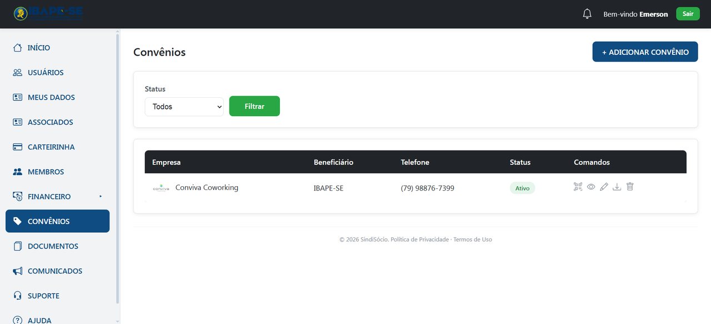
Task: Click the Conviva company logo thumbnail
Action: pyautogui.click(x=161, y=188)
